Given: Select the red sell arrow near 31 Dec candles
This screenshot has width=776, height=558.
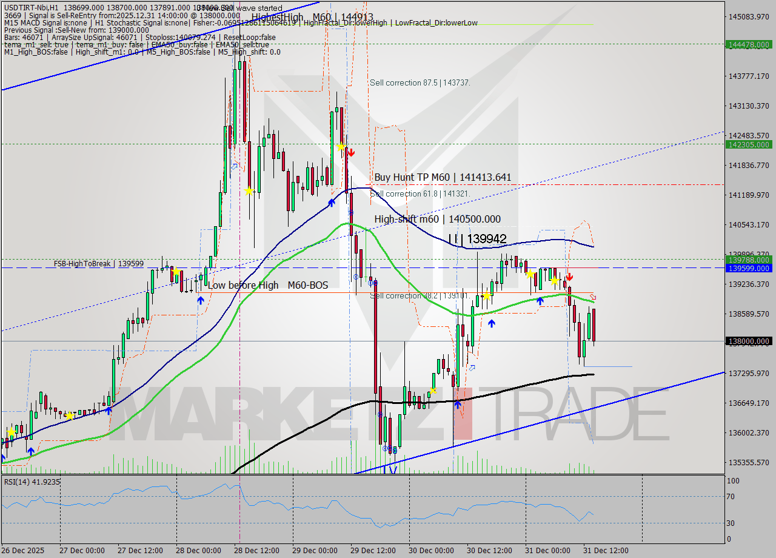Looking at the screenshot, I should point(569,277).
